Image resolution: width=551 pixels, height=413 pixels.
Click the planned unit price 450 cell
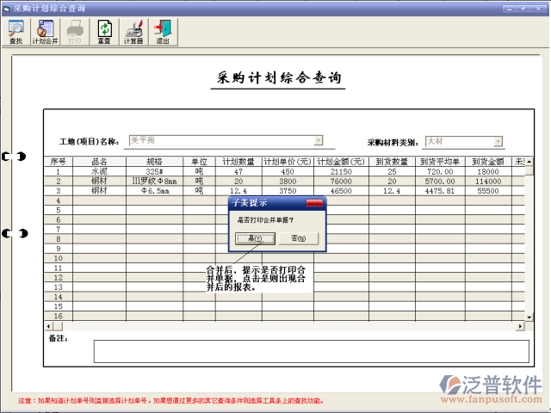point(288,171)
